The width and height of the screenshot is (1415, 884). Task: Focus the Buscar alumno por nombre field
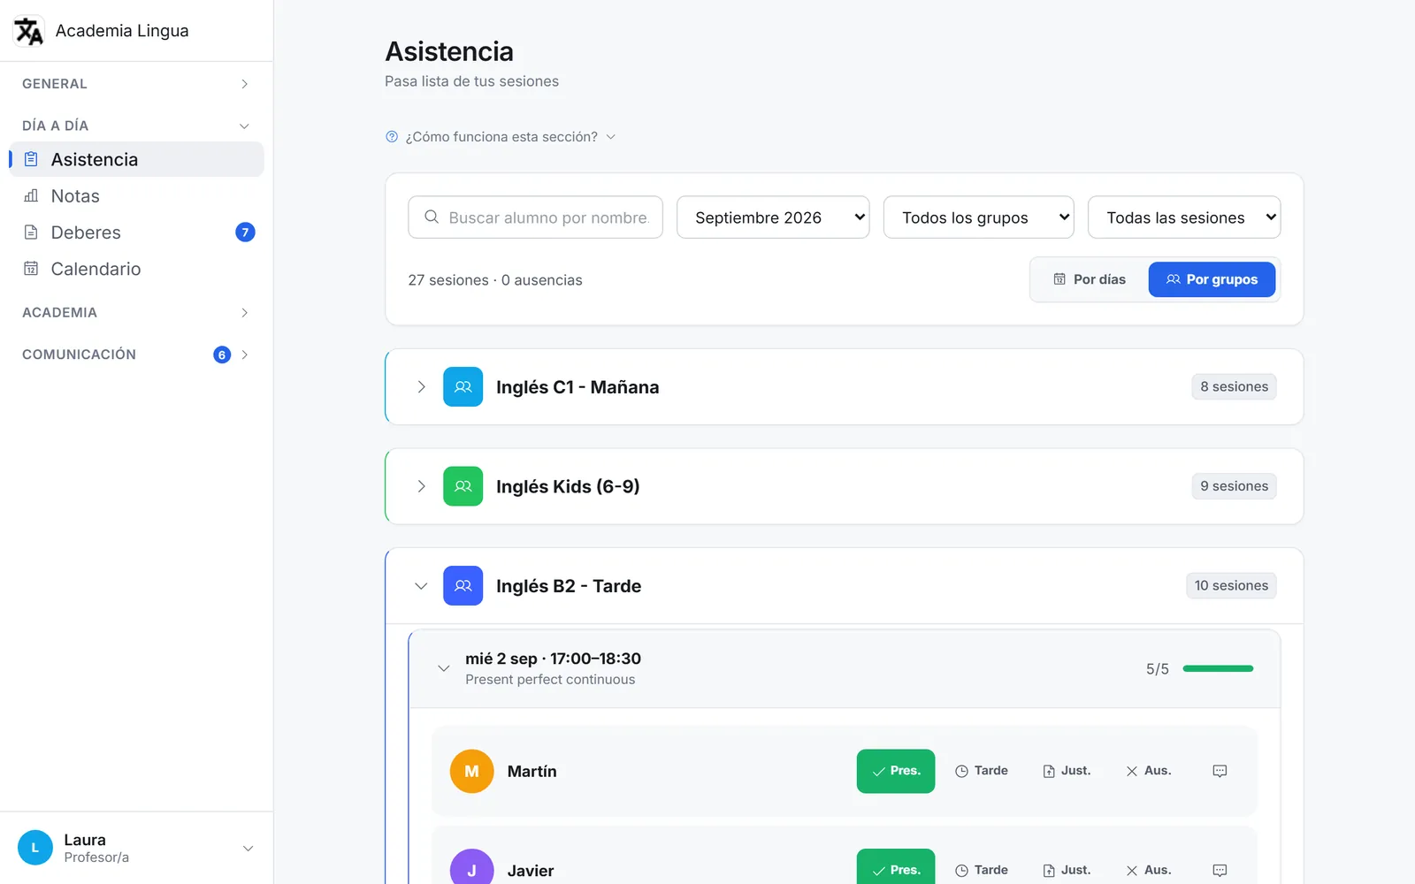(535, 217)
